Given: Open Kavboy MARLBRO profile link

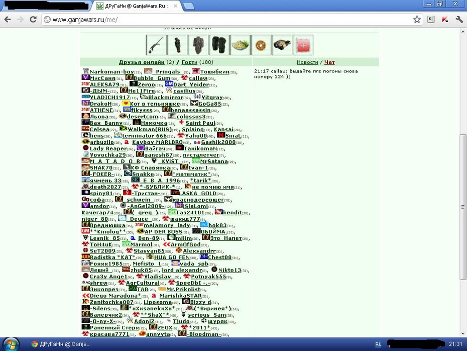Looking at the screenshot, I should click(158, 142).
